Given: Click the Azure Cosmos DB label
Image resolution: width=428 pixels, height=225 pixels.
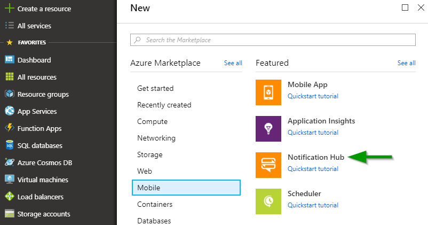Looking at the screenshot, I should click(45, 162).
